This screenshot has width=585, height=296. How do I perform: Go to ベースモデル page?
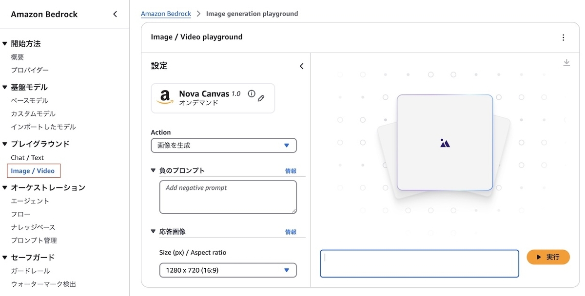point(30,101)
